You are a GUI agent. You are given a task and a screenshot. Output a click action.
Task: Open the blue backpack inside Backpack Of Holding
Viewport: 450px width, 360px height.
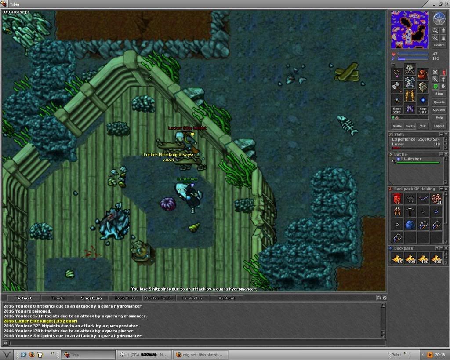[410, 225]
